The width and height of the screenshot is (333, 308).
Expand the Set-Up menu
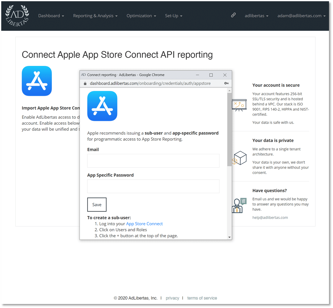[x=174, y=16]
